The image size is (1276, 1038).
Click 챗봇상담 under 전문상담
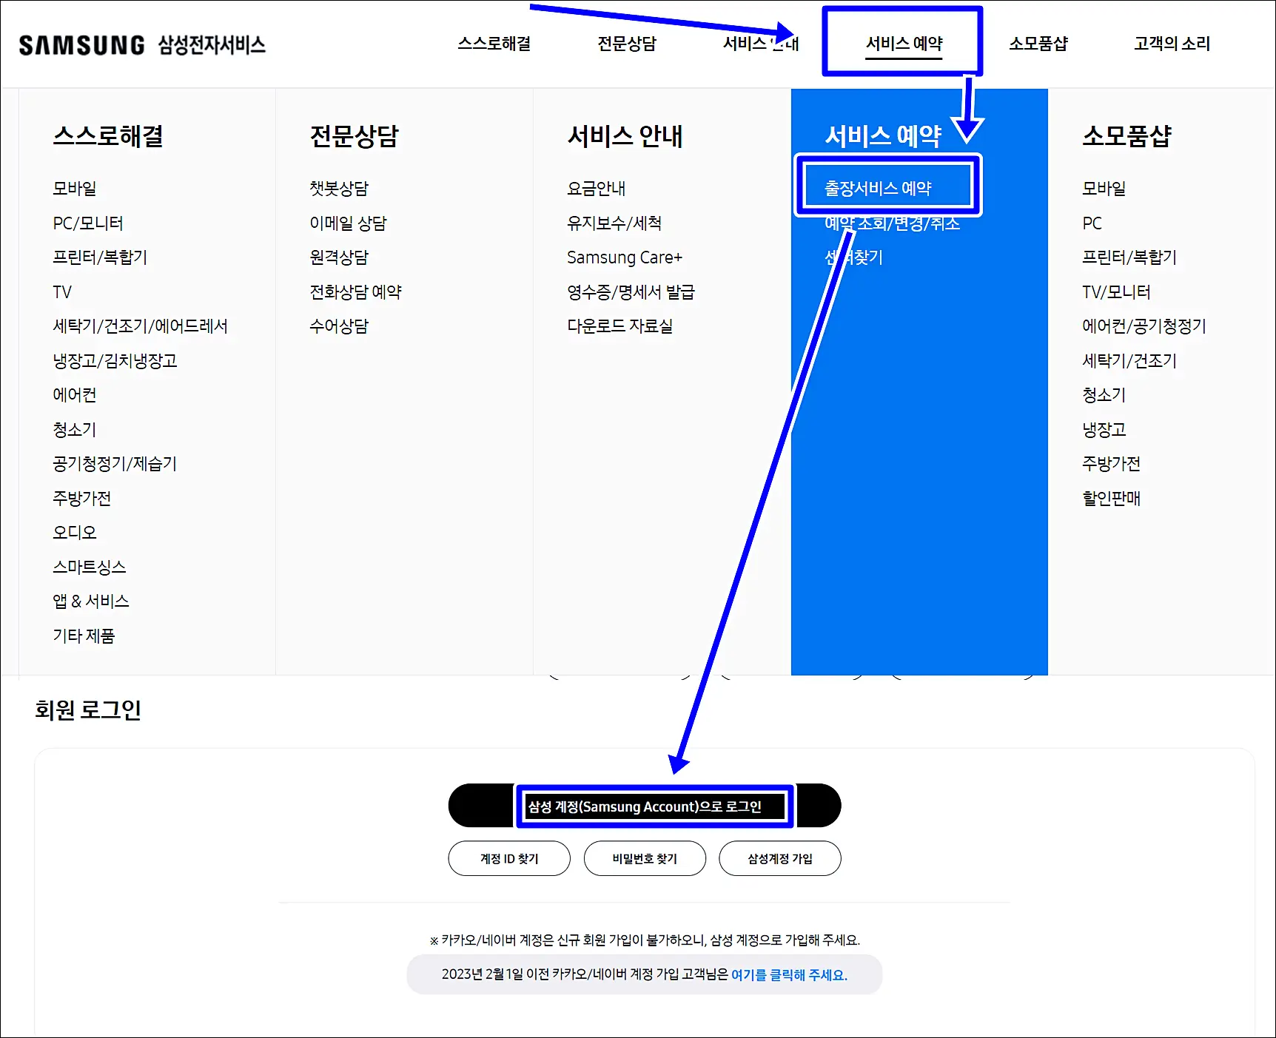tap(339, 189)
